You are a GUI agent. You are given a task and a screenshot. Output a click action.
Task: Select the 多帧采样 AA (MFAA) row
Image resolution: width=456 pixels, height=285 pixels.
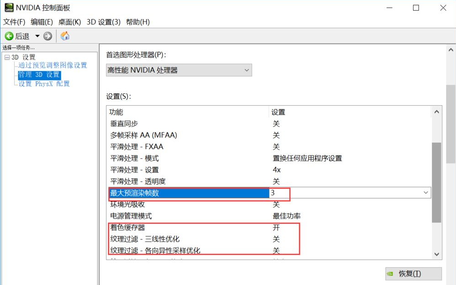pos(268,135)
